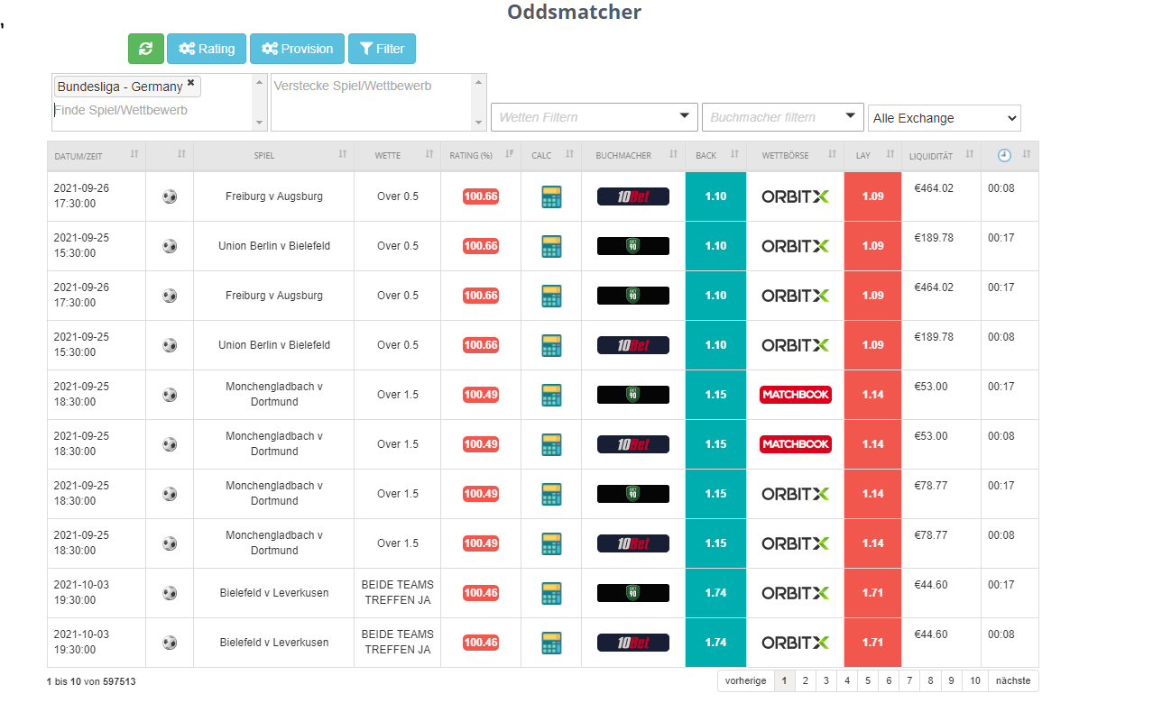Click the soccer ball icon for Bielefeld v Leverkusen last row
Image resolution: width=1162 pixels, height=721 pixels.
tap(170, 643)
